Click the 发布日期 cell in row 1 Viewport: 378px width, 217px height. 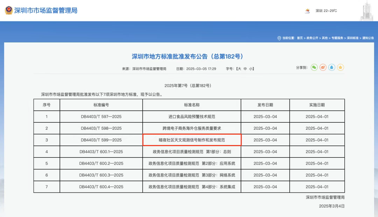[x=265, y=117]
